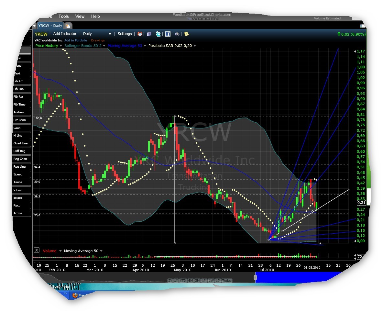Jump to Today on the timeline
The image size is (383, 312).
[x=227, y=281]
